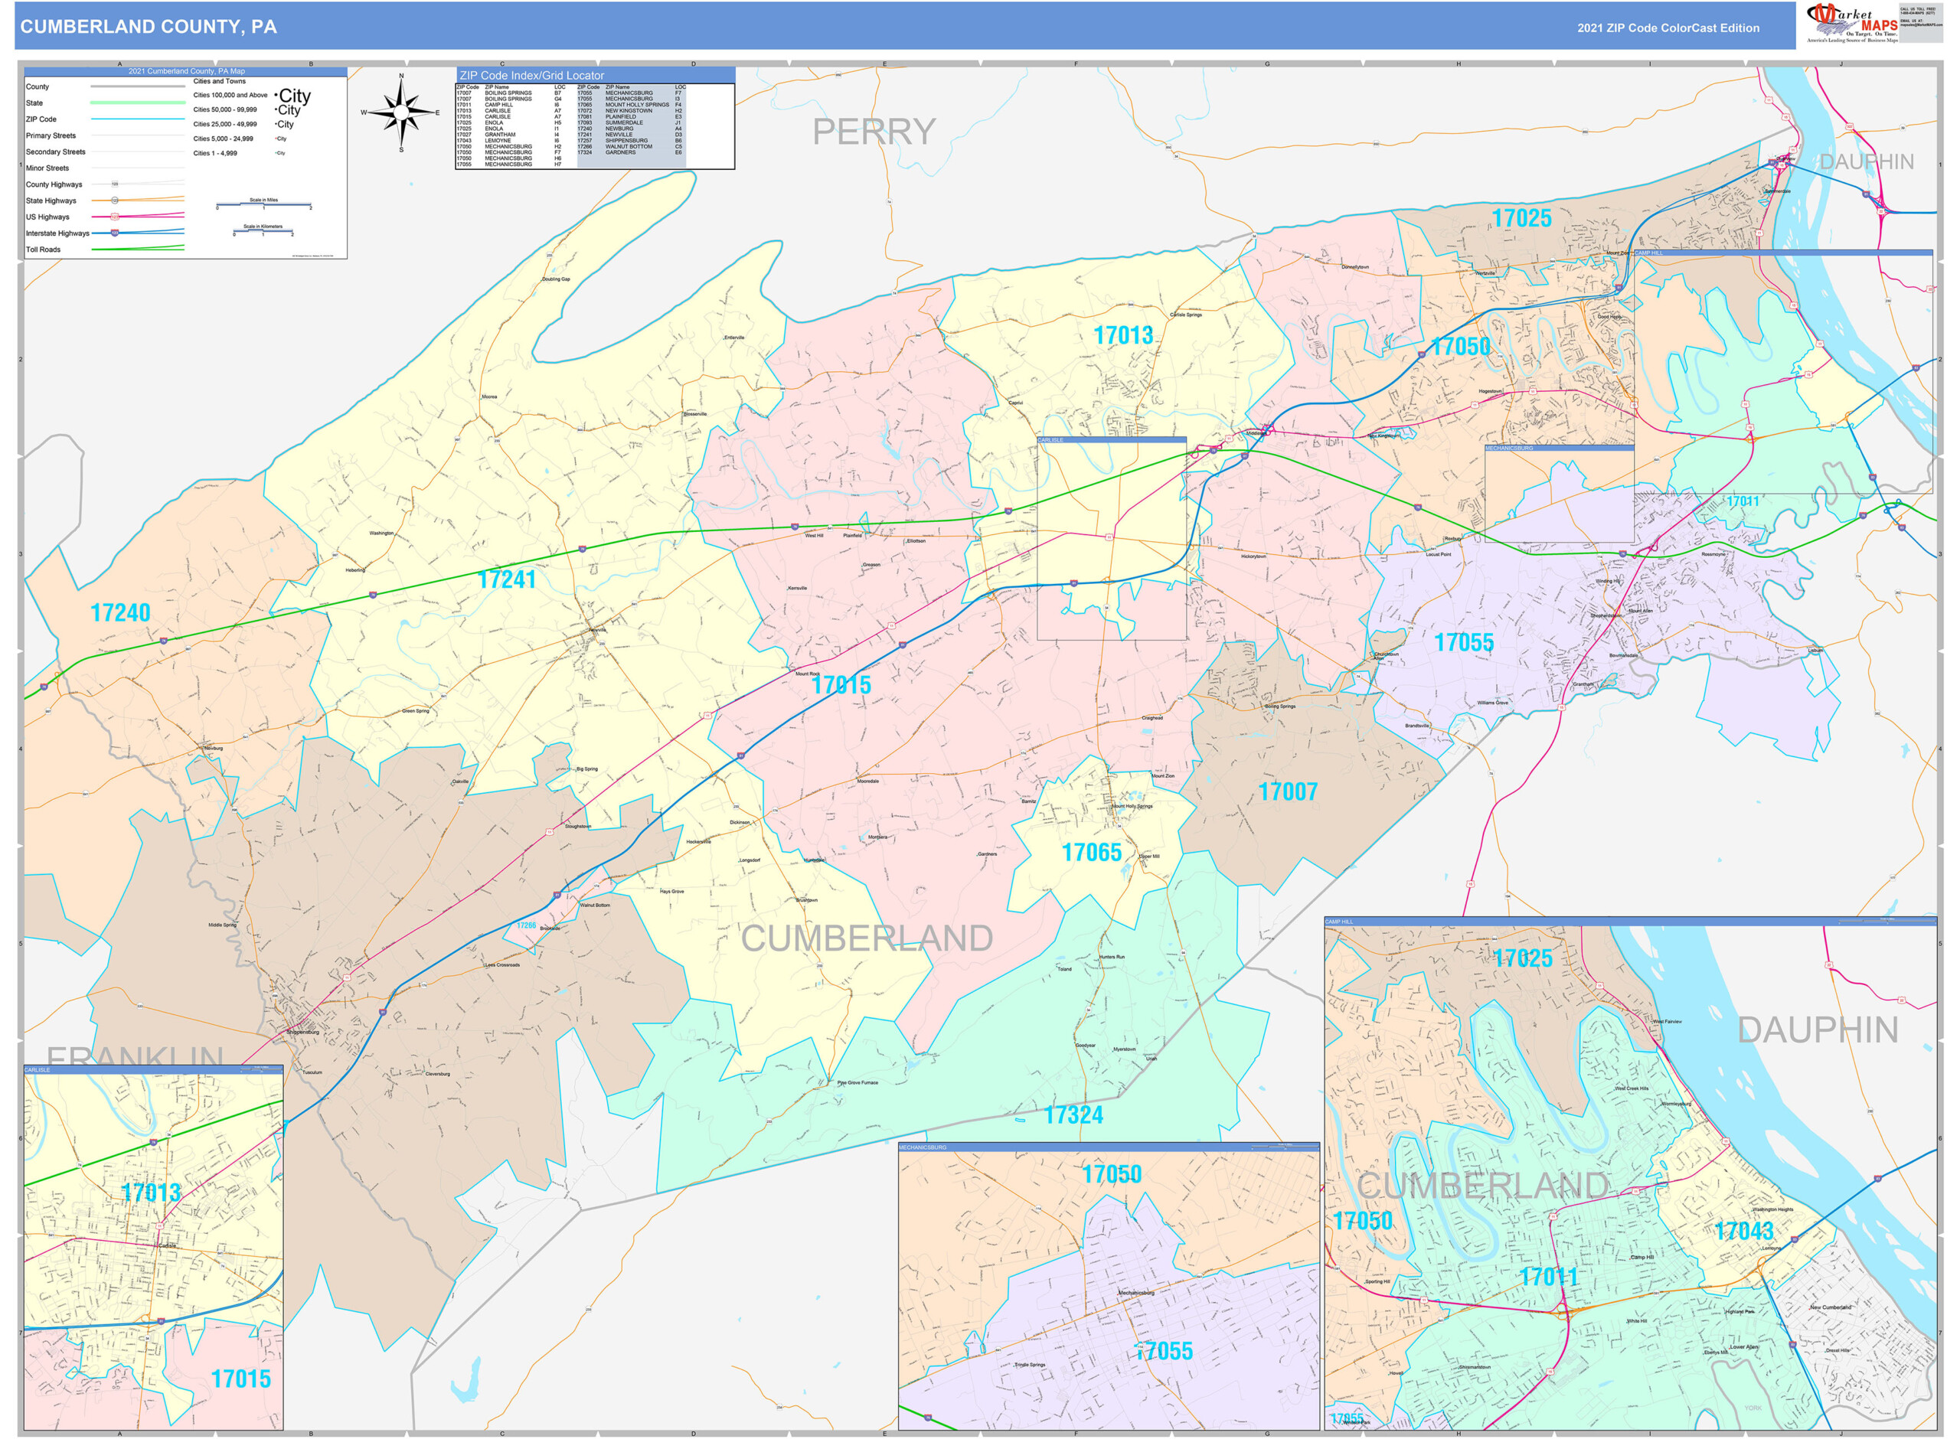
Task: Click the 17043 ZIP label in Camp Hill inset
Action: click(1744, 1231)
